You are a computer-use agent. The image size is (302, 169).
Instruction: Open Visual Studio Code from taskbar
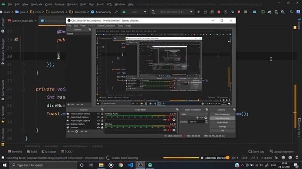click(x=131, y=165)
